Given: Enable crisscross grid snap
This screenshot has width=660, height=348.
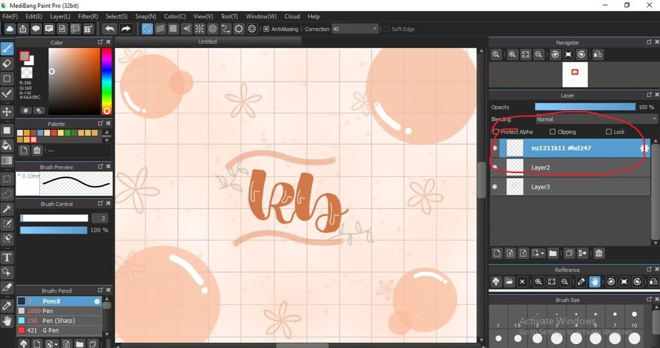Looking at the screenshot, I should click(x=173, y=28).
